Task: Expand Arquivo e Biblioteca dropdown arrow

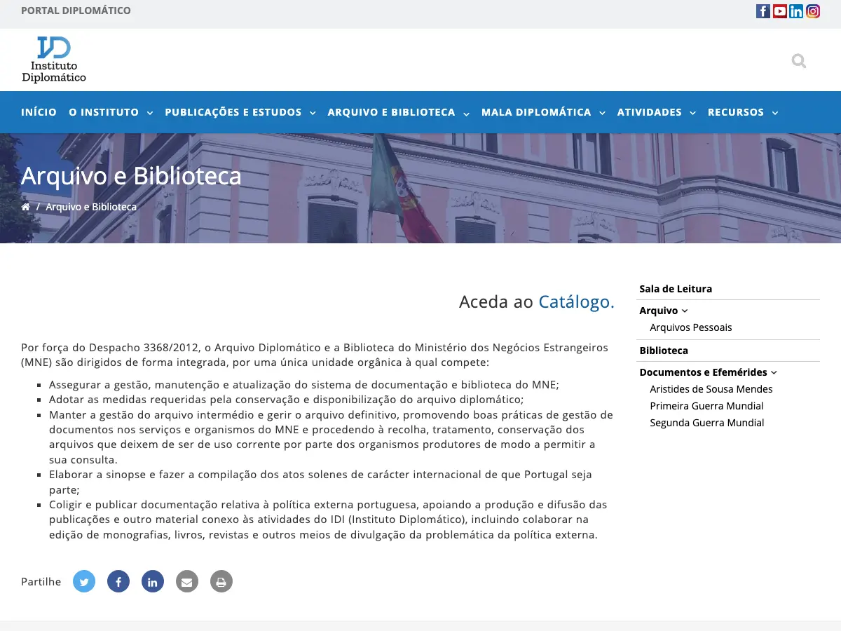Action: [x=466, y=113]
